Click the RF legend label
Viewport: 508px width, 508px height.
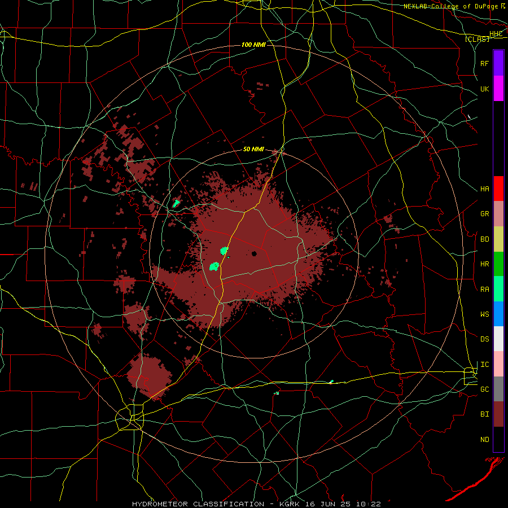point(484,63)
